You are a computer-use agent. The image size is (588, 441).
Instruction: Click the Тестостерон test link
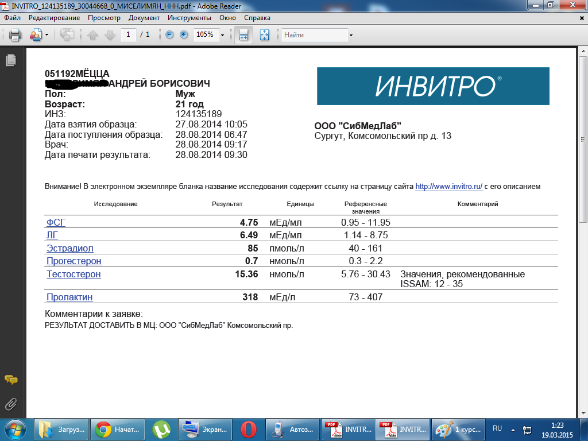pos(73,274)
